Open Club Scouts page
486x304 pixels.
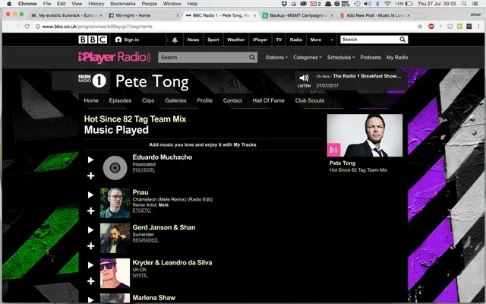pyautogui.click(x=310, y=100)
